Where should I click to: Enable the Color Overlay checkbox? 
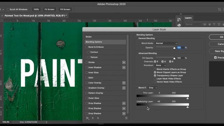coord(86,83)
